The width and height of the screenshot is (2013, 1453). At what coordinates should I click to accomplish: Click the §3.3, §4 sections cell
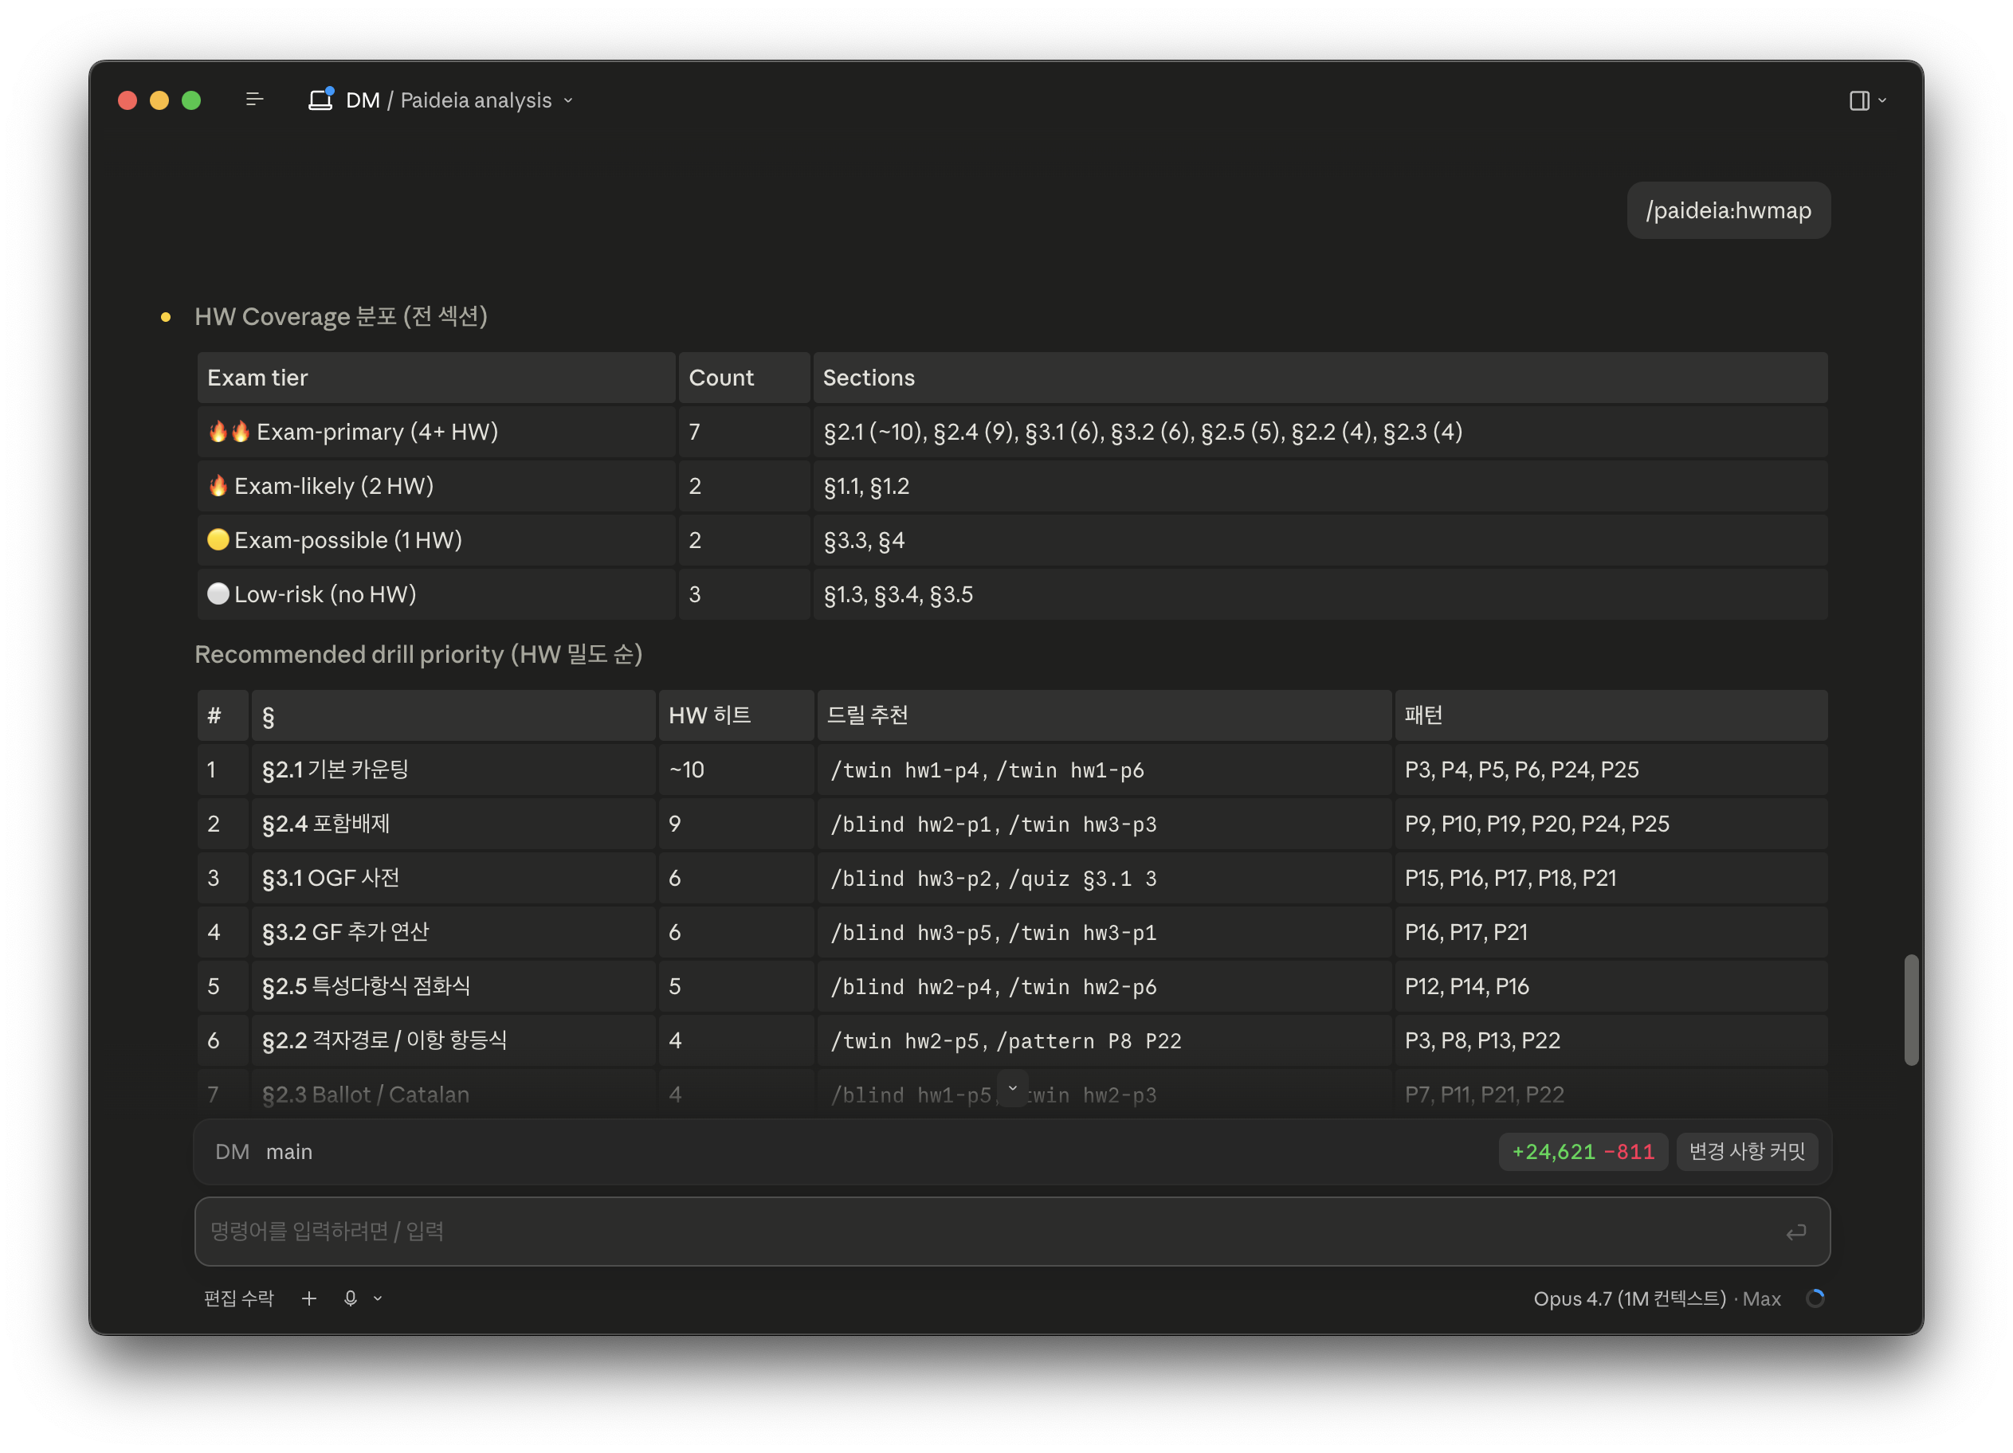[1320, 539]
